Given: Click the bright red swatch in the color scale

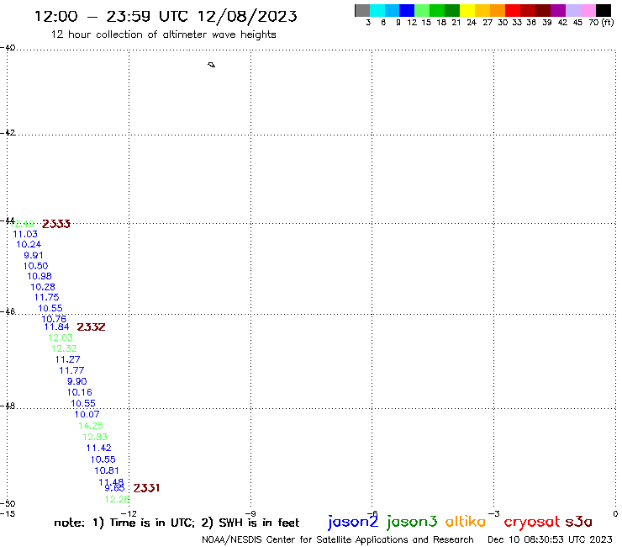Looking at the screenshot, I should click(x=513, y=10).
